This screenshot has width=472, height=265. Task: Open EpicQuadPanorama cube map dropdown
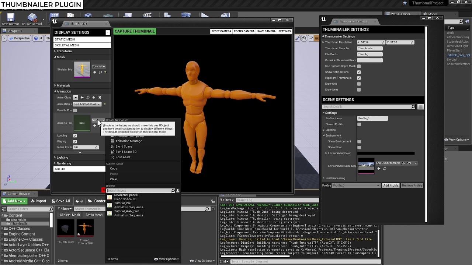(396, 163)
